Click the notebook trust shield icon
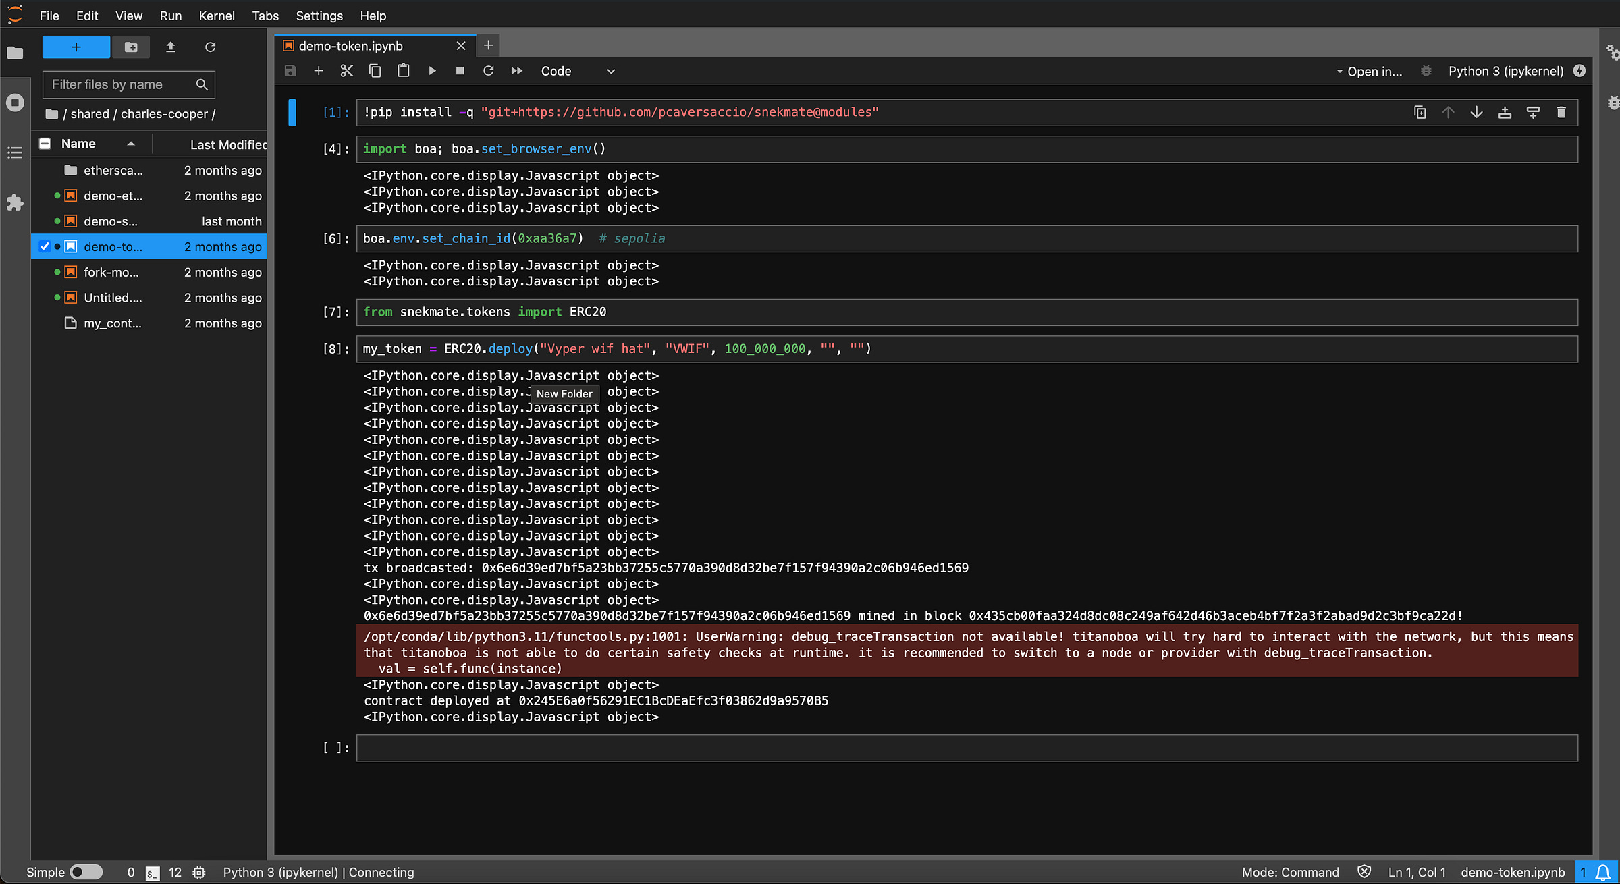 click(1364, 872)
